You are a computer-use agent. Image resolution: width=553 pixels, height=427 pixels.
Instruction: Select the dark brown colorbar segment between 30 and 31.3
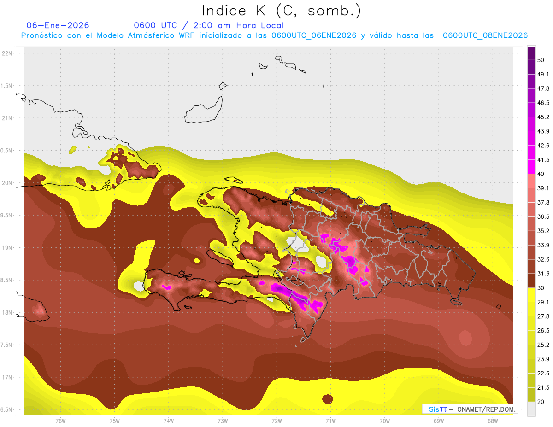pyautogui.click(x=531, y=281)
